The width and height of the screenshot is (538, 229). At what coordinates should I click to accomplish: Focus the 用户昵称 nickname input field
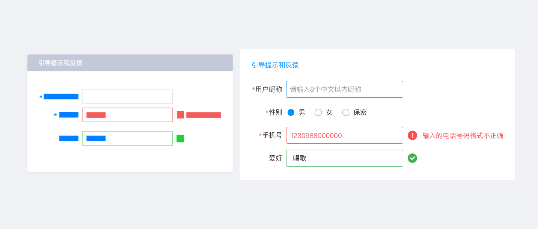tap(344, 89)
